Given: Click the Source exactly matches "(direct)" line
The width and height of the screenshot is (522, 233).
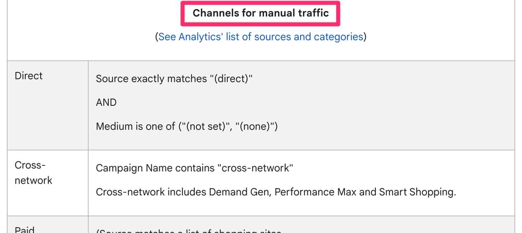Looking at the screenshot, I should (174, 79).
